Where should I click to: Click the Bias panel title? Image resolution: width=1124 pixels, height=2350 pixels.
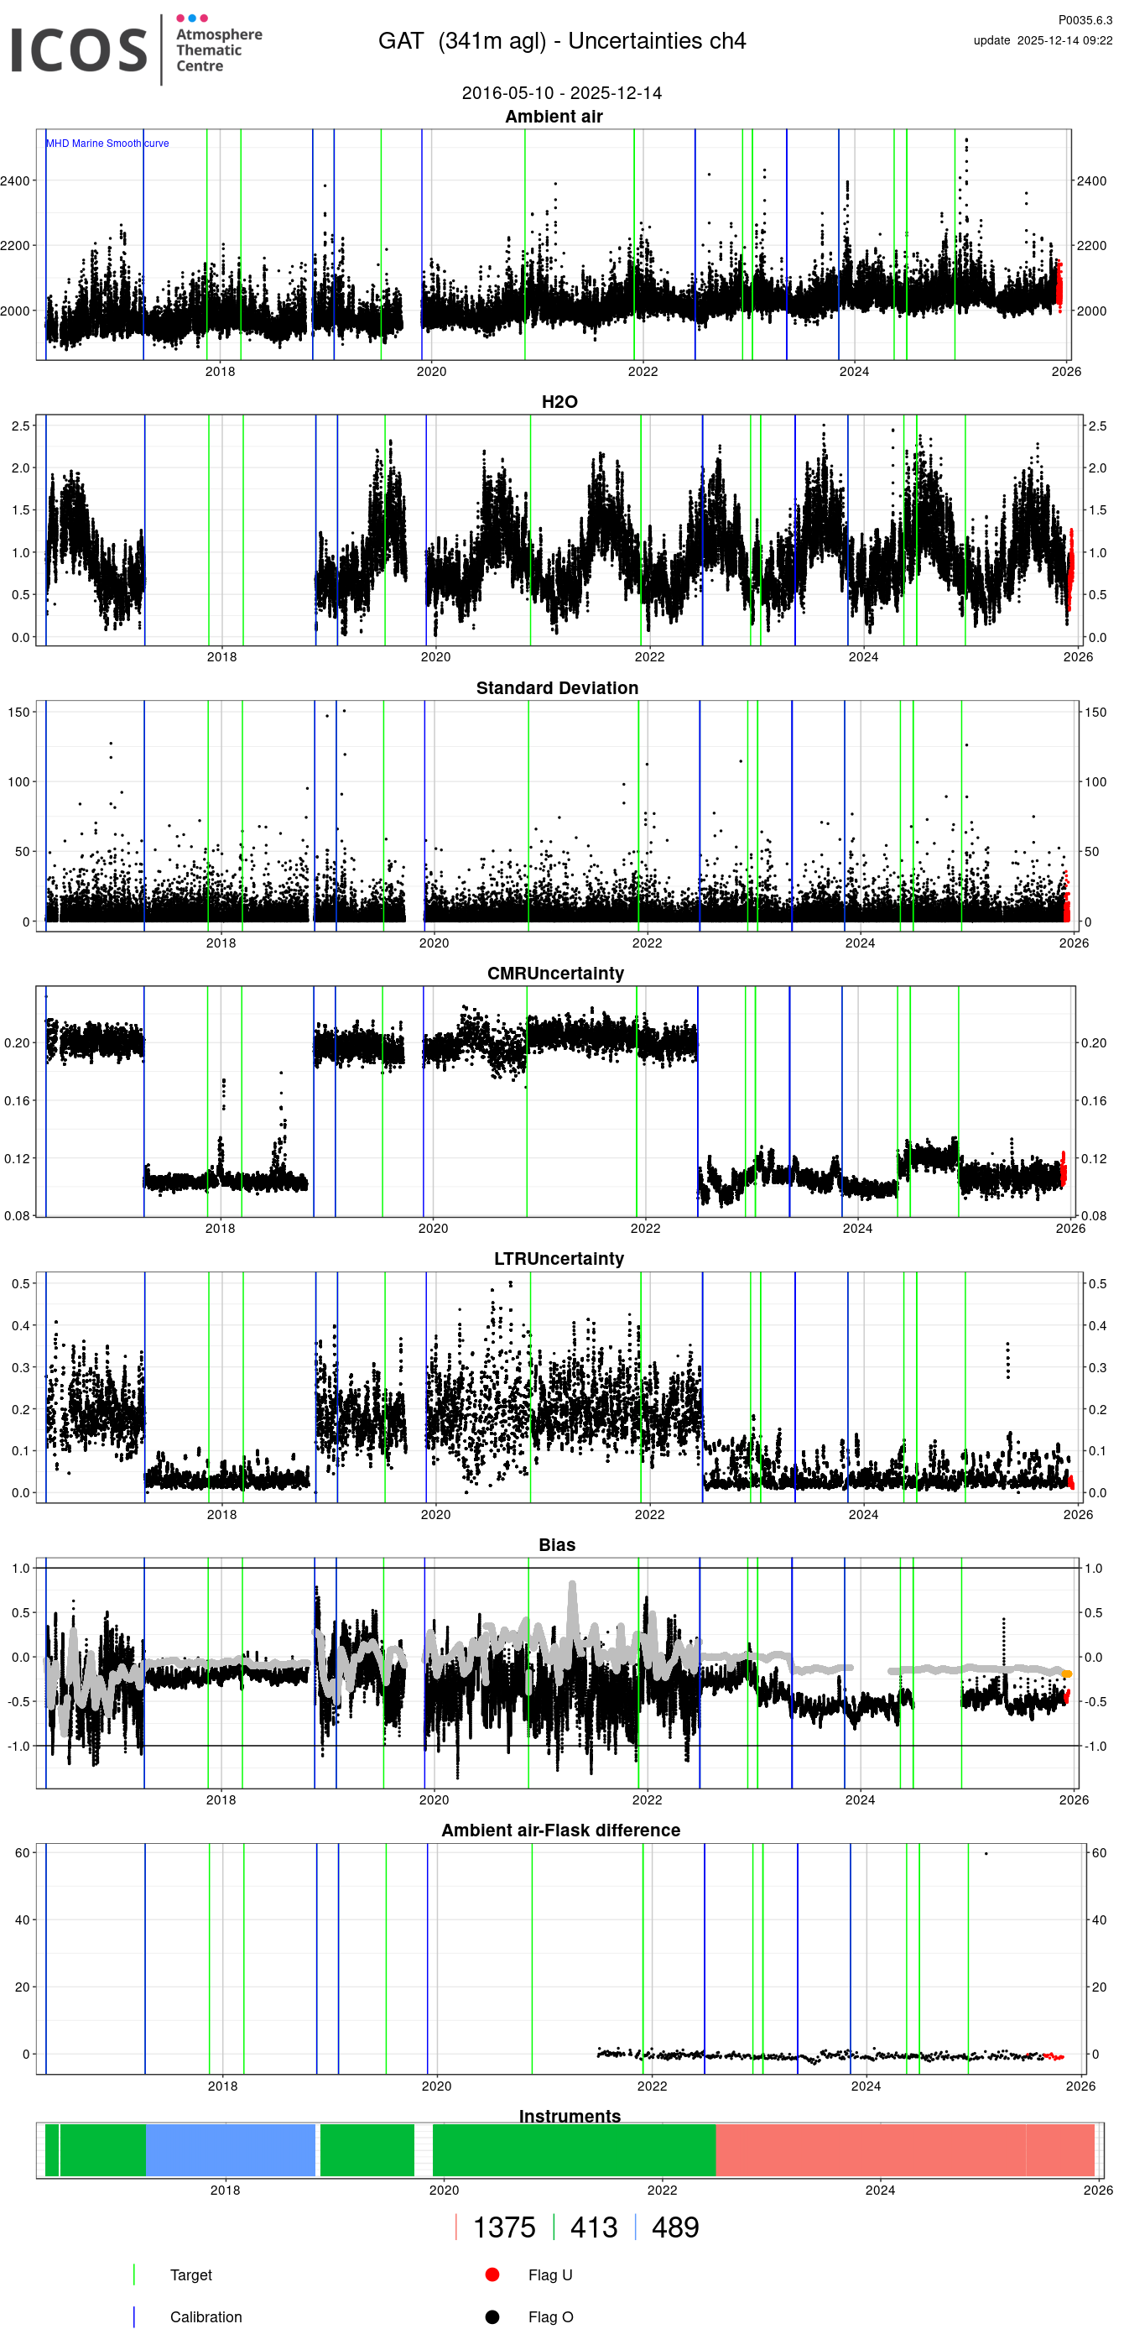click(557, 1543)
